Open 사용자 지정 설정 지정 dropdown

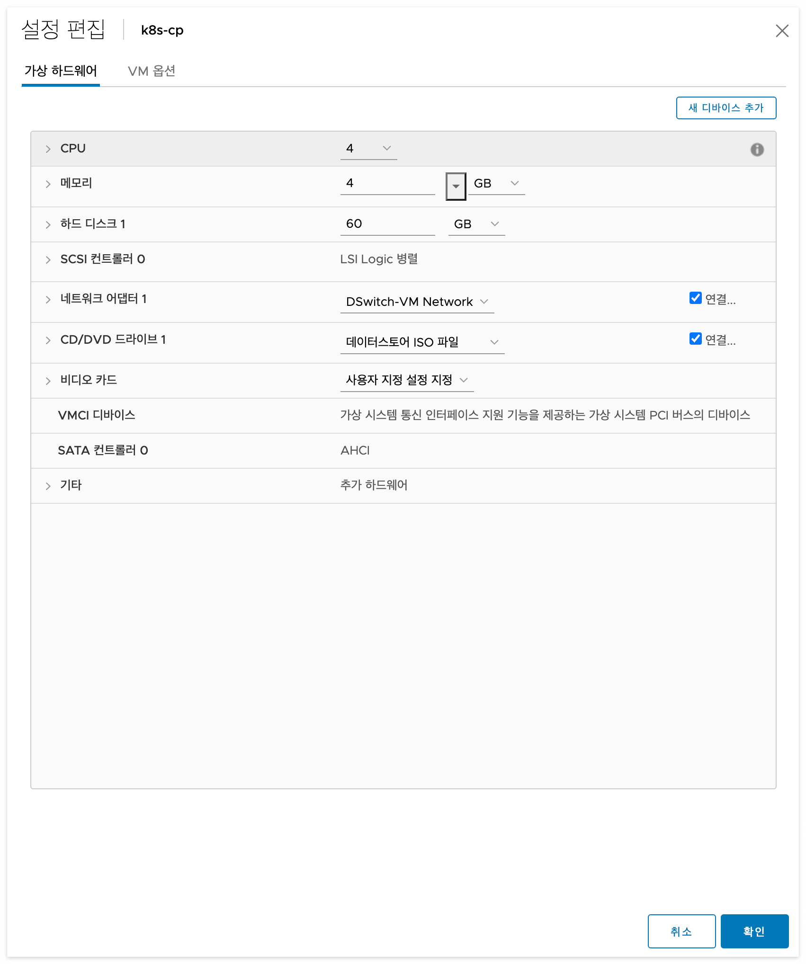407,380
